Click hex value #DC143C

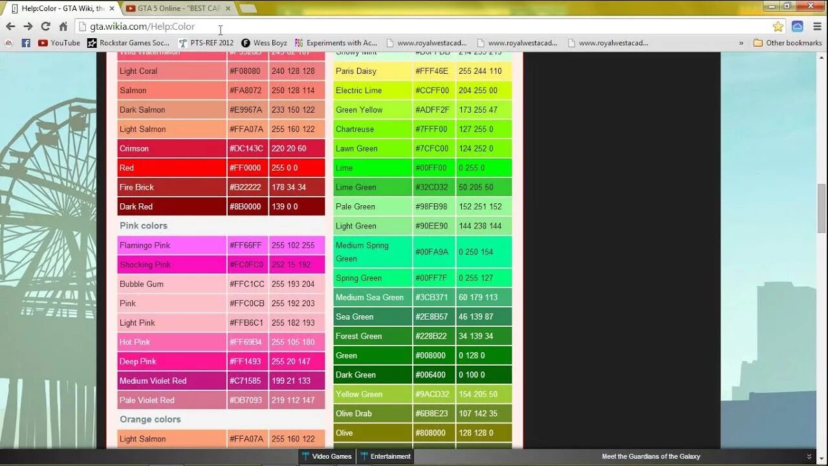[x=246, y=149]
